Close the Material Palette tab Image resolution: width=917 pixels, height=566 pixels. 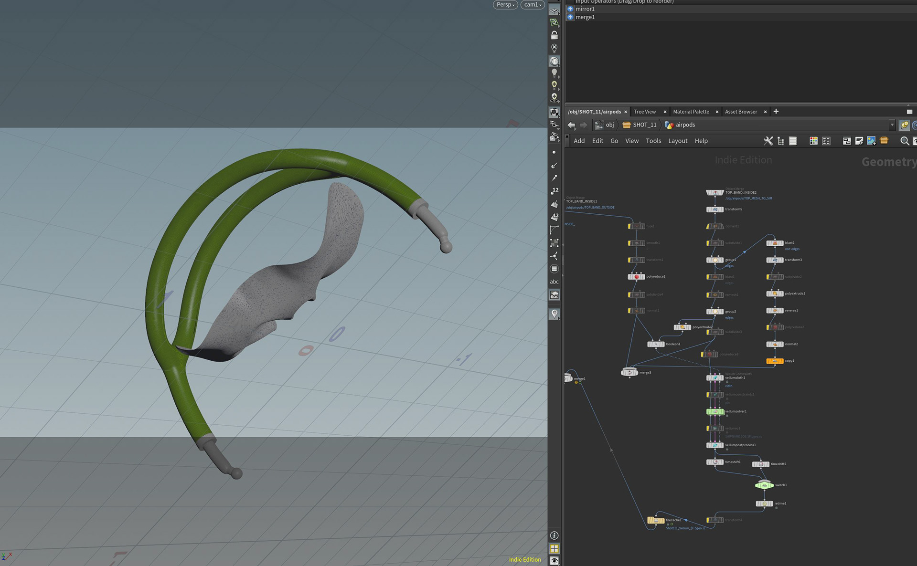717,112
